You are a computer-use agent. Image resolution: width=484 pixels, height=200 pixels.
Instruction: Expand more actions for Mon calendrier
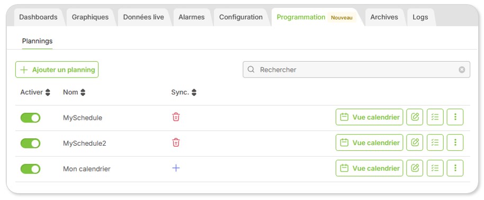coord(455,168)
